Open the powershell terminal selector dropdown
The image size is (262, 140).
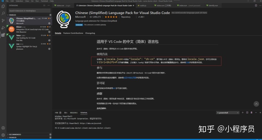coord(228,113)
